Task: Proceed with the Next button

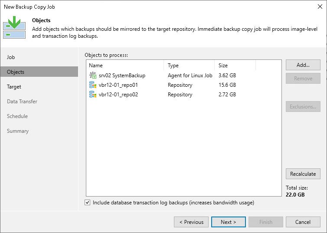Action: [x=229, y=222]
